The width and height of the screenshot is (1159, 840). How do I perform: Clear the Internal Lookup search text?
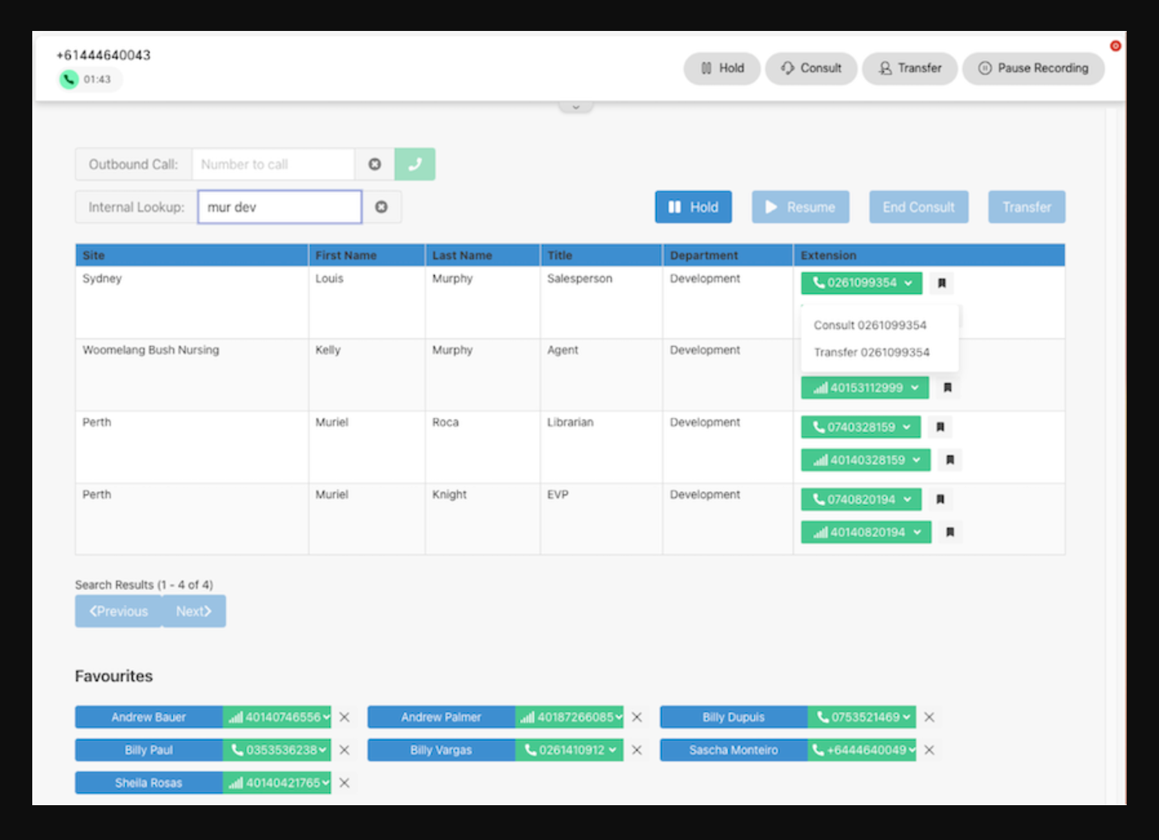pyautogui.click(x=381, y=207)
